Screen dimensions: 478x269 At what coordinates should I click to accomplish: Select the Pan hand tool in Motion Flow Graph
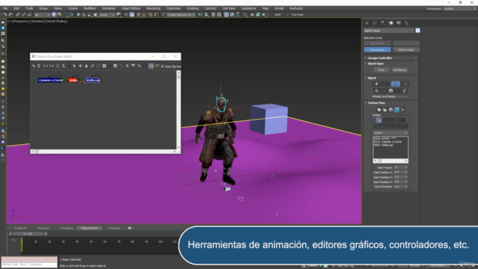[87, 66]
